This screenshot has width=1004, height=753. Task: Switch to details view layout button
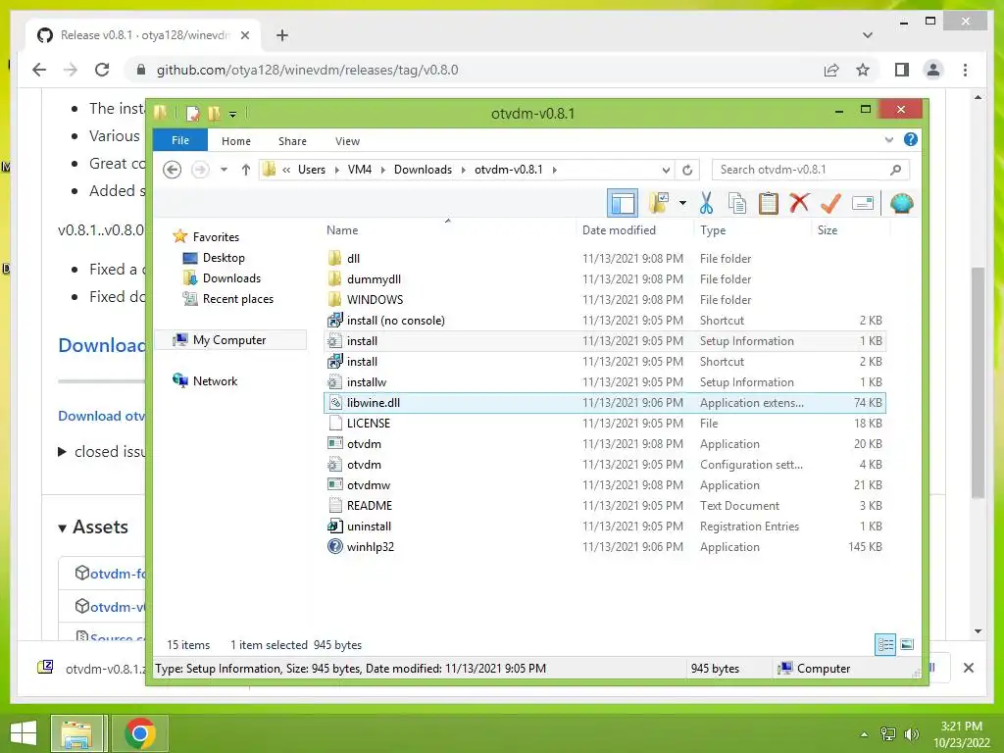point(885,644)
